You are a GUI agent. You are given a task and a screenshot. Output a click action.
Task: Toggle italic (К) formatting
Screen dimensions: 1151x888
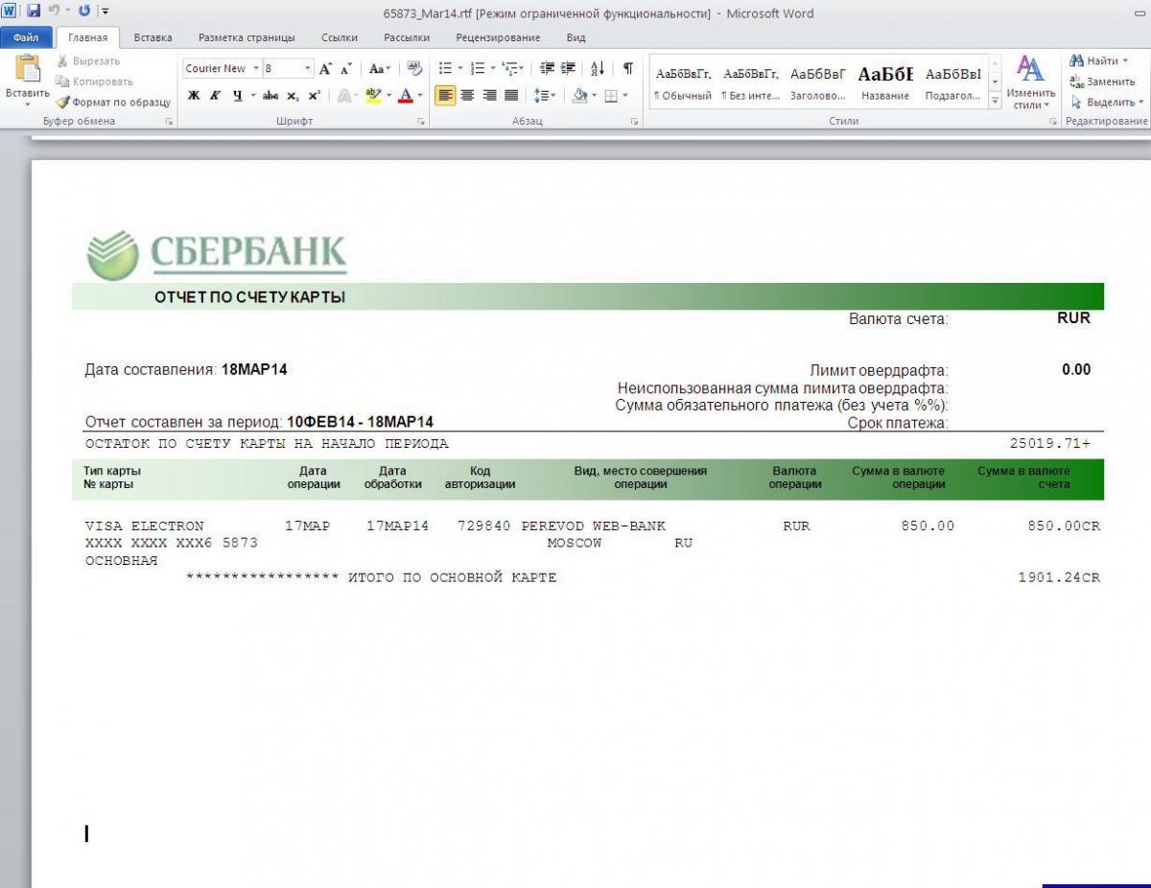click(x=215, y=96)
